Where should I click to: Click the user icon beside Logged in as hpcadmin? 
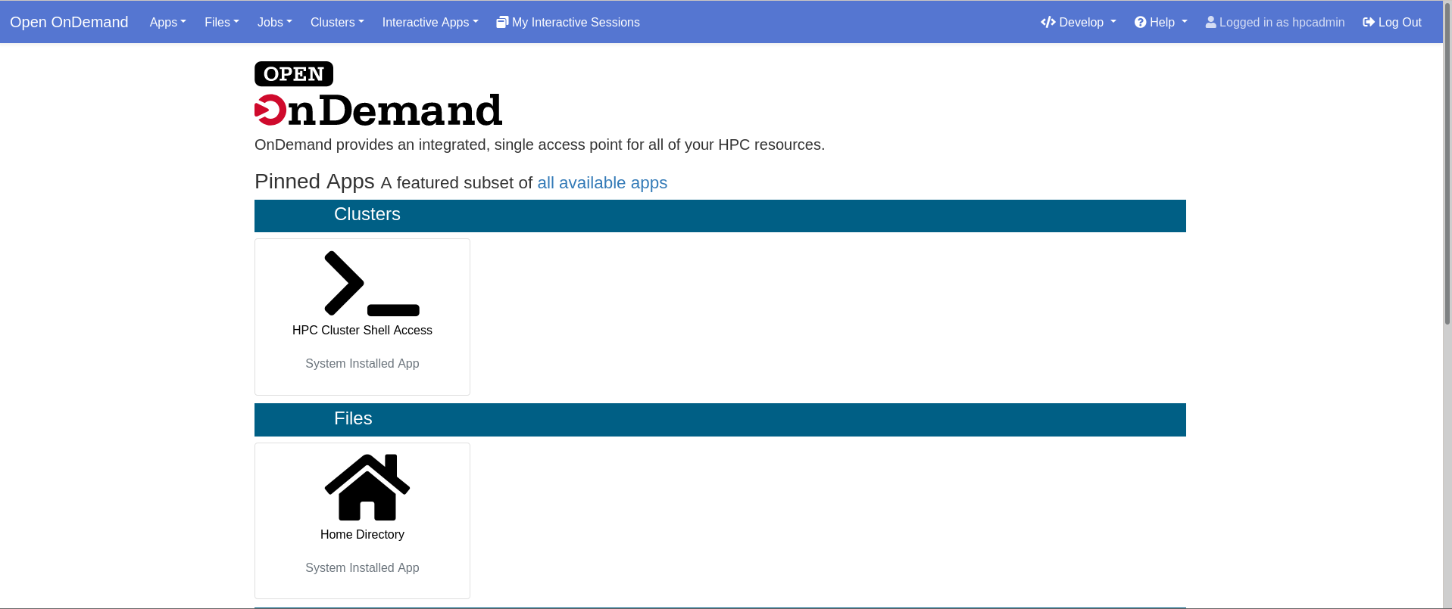tap(1210, 22)
